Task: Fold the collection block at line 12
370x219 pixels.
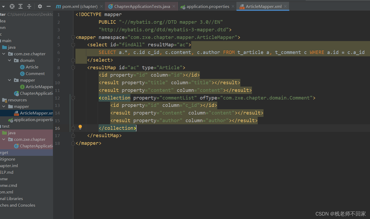Action: pos(73,98)
